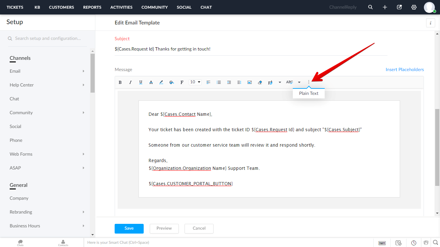Open Phone channel settings
The image size is (440, 247).
[x=16, y=140]
